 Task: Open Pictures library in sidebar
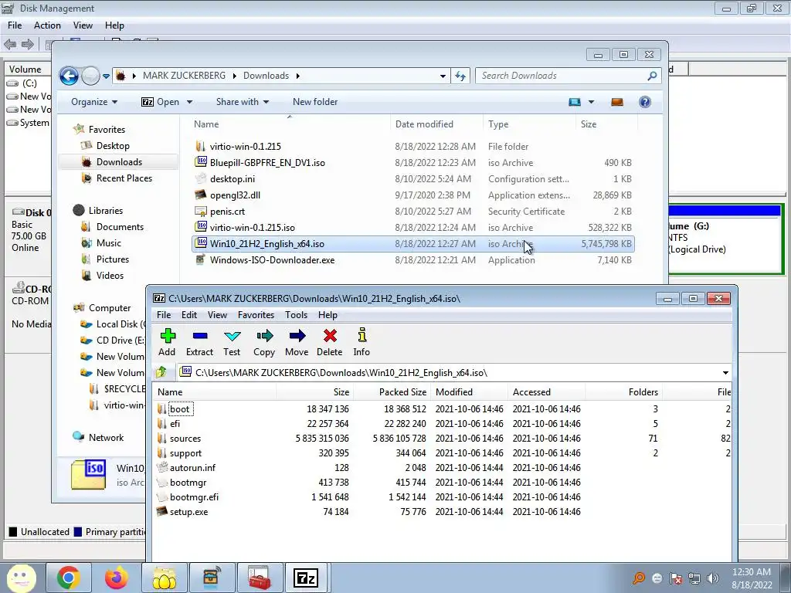(x=113, y=259)
